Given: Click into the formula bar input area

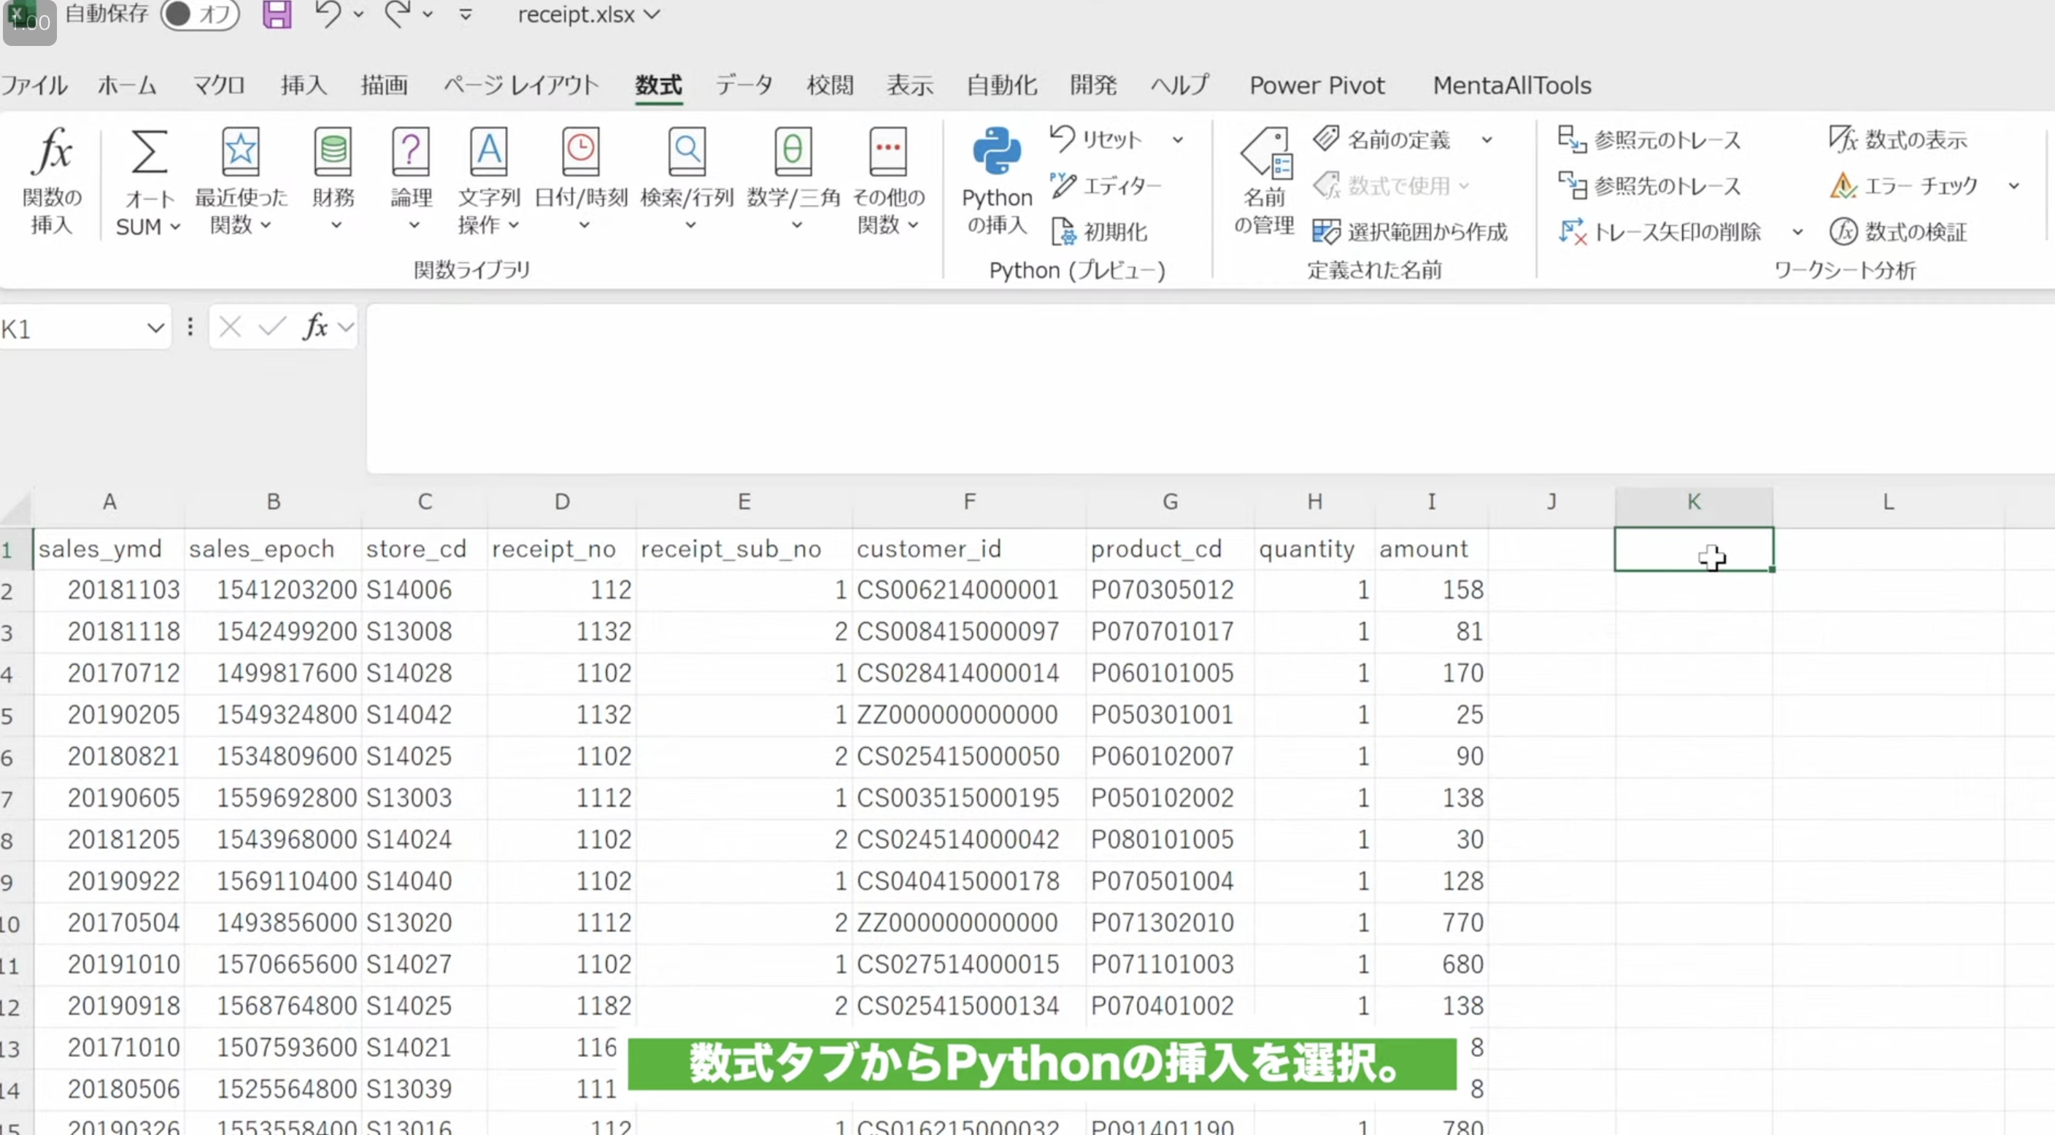Looking at the screenshot, I should 1209,387.
